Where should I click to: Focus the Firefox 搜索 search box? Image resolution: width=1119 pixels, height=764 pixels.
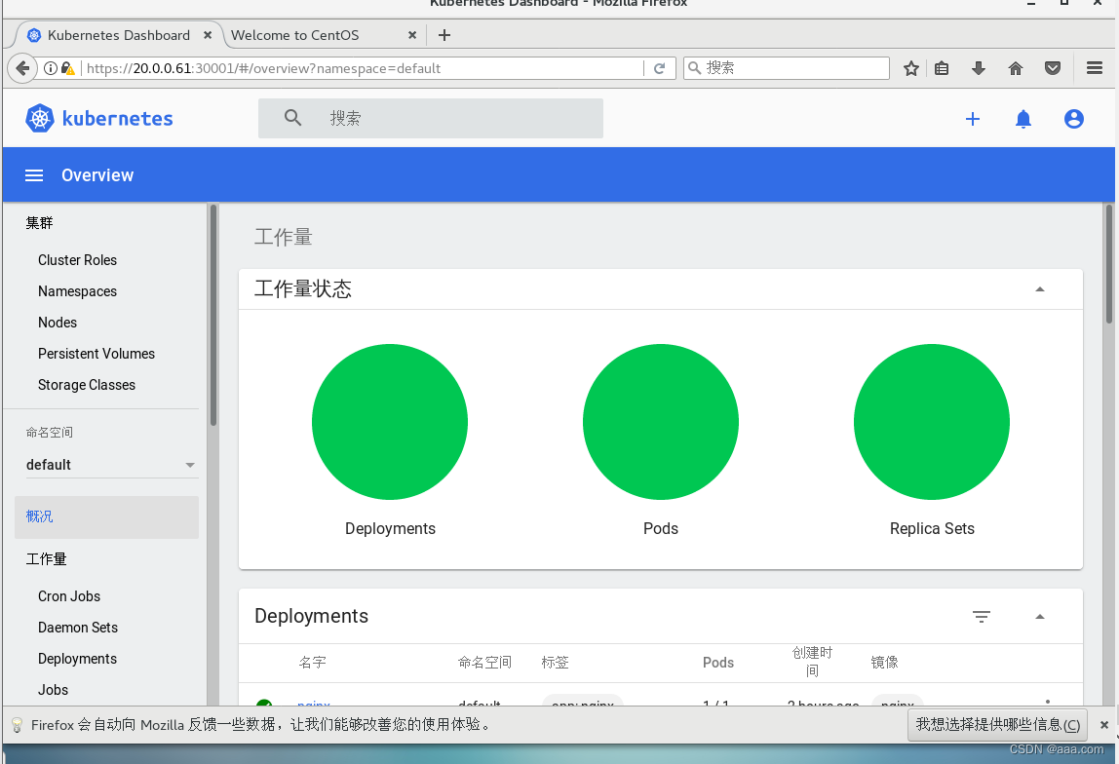[x=786, y=68]
